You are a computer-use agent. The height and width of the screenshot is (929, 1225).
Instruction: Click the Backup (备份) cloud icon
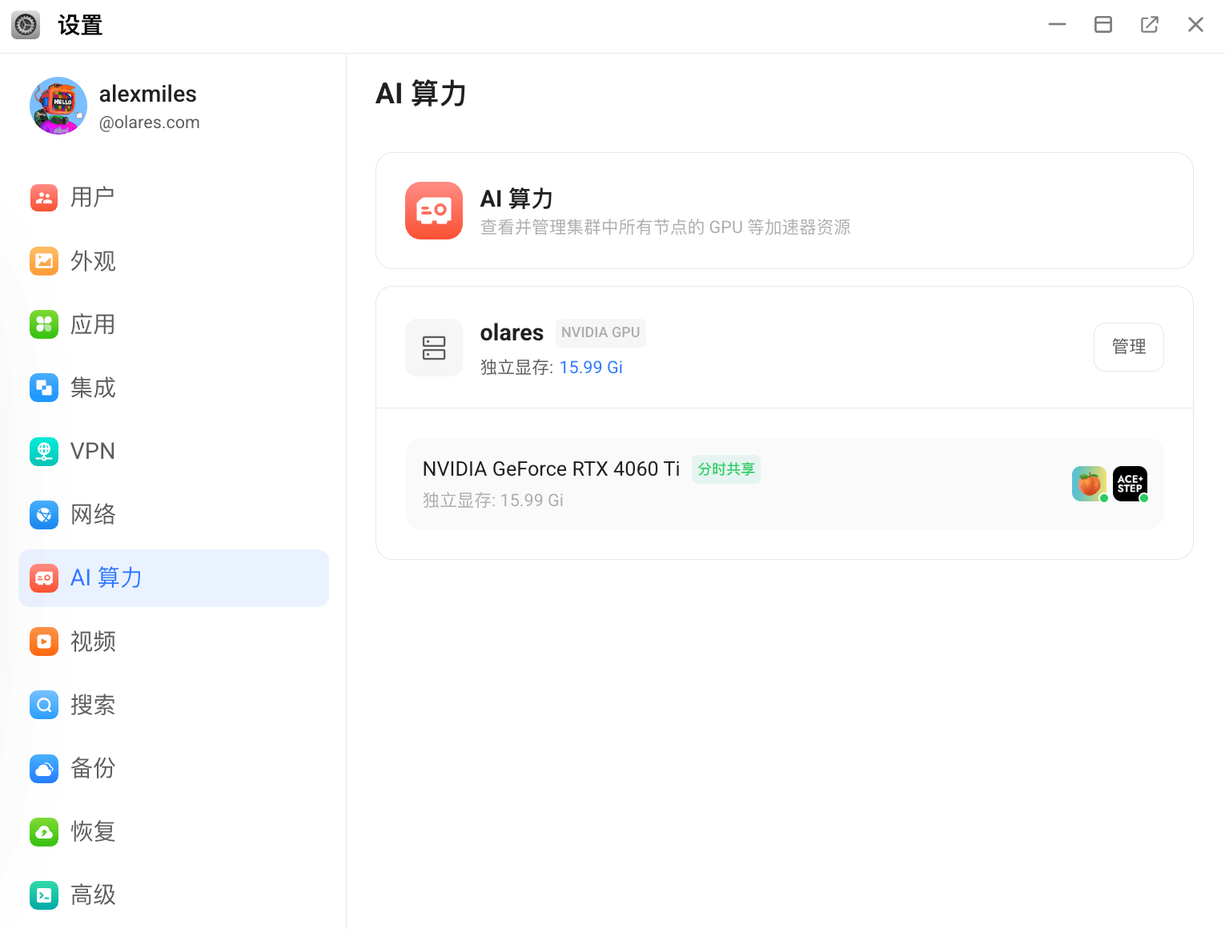coord(44,768)
